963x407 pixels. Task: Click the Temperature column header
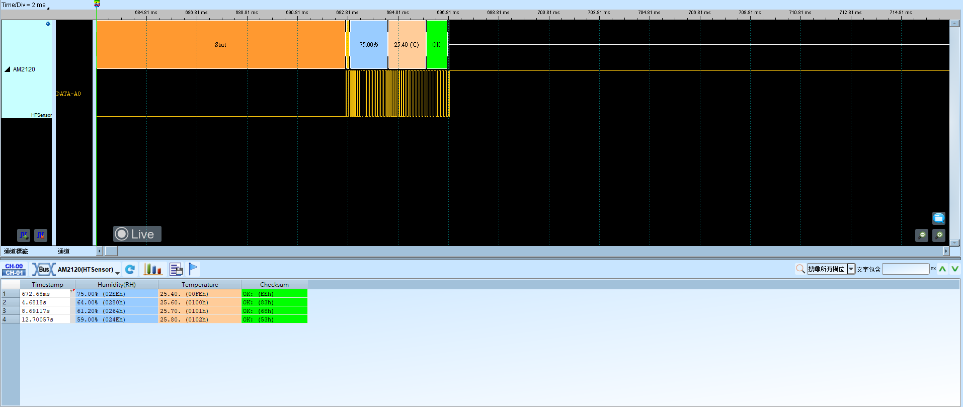(200, 285)
